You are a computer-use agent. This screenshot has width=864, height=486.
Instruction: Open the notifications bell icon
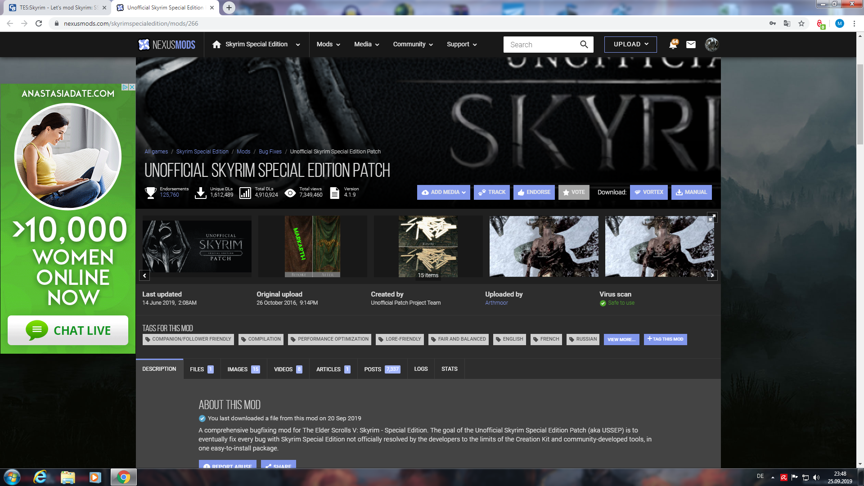(x=673, y=45)
